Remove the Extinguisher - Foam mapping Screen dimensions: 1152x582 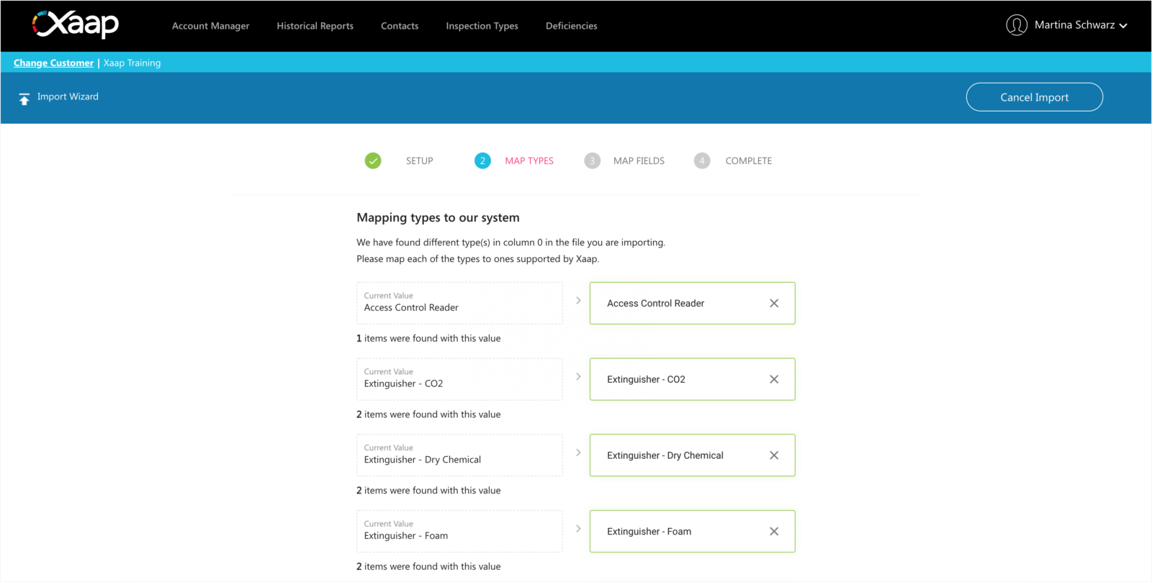tap(773, 532)
